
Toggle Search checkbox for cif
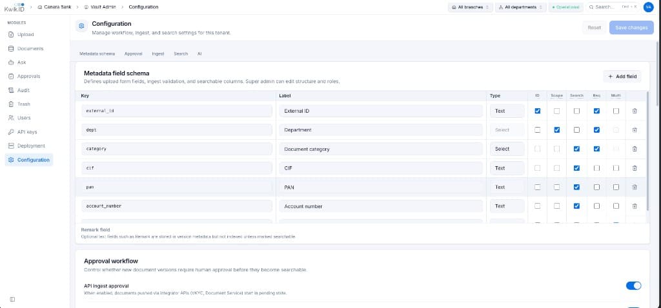(x=576, y=168)
